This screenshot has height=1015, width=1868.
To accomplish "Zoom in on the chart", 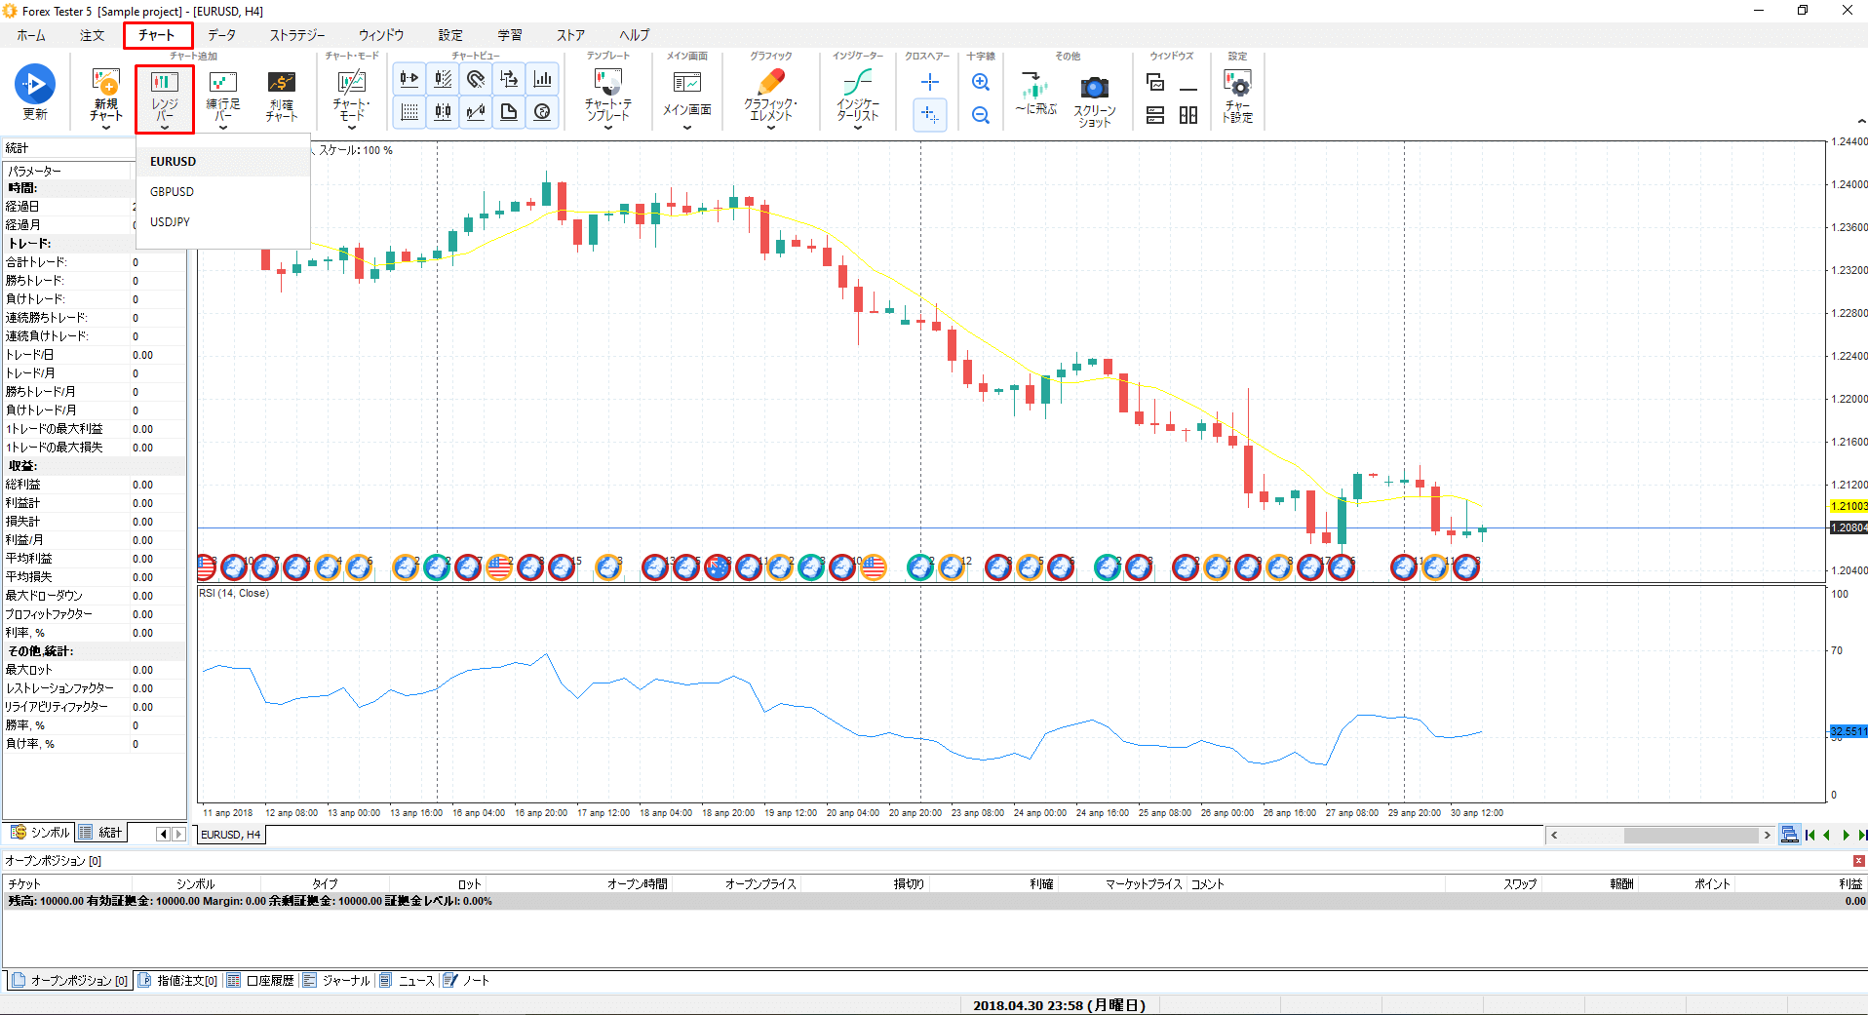I will coord(981,83).
